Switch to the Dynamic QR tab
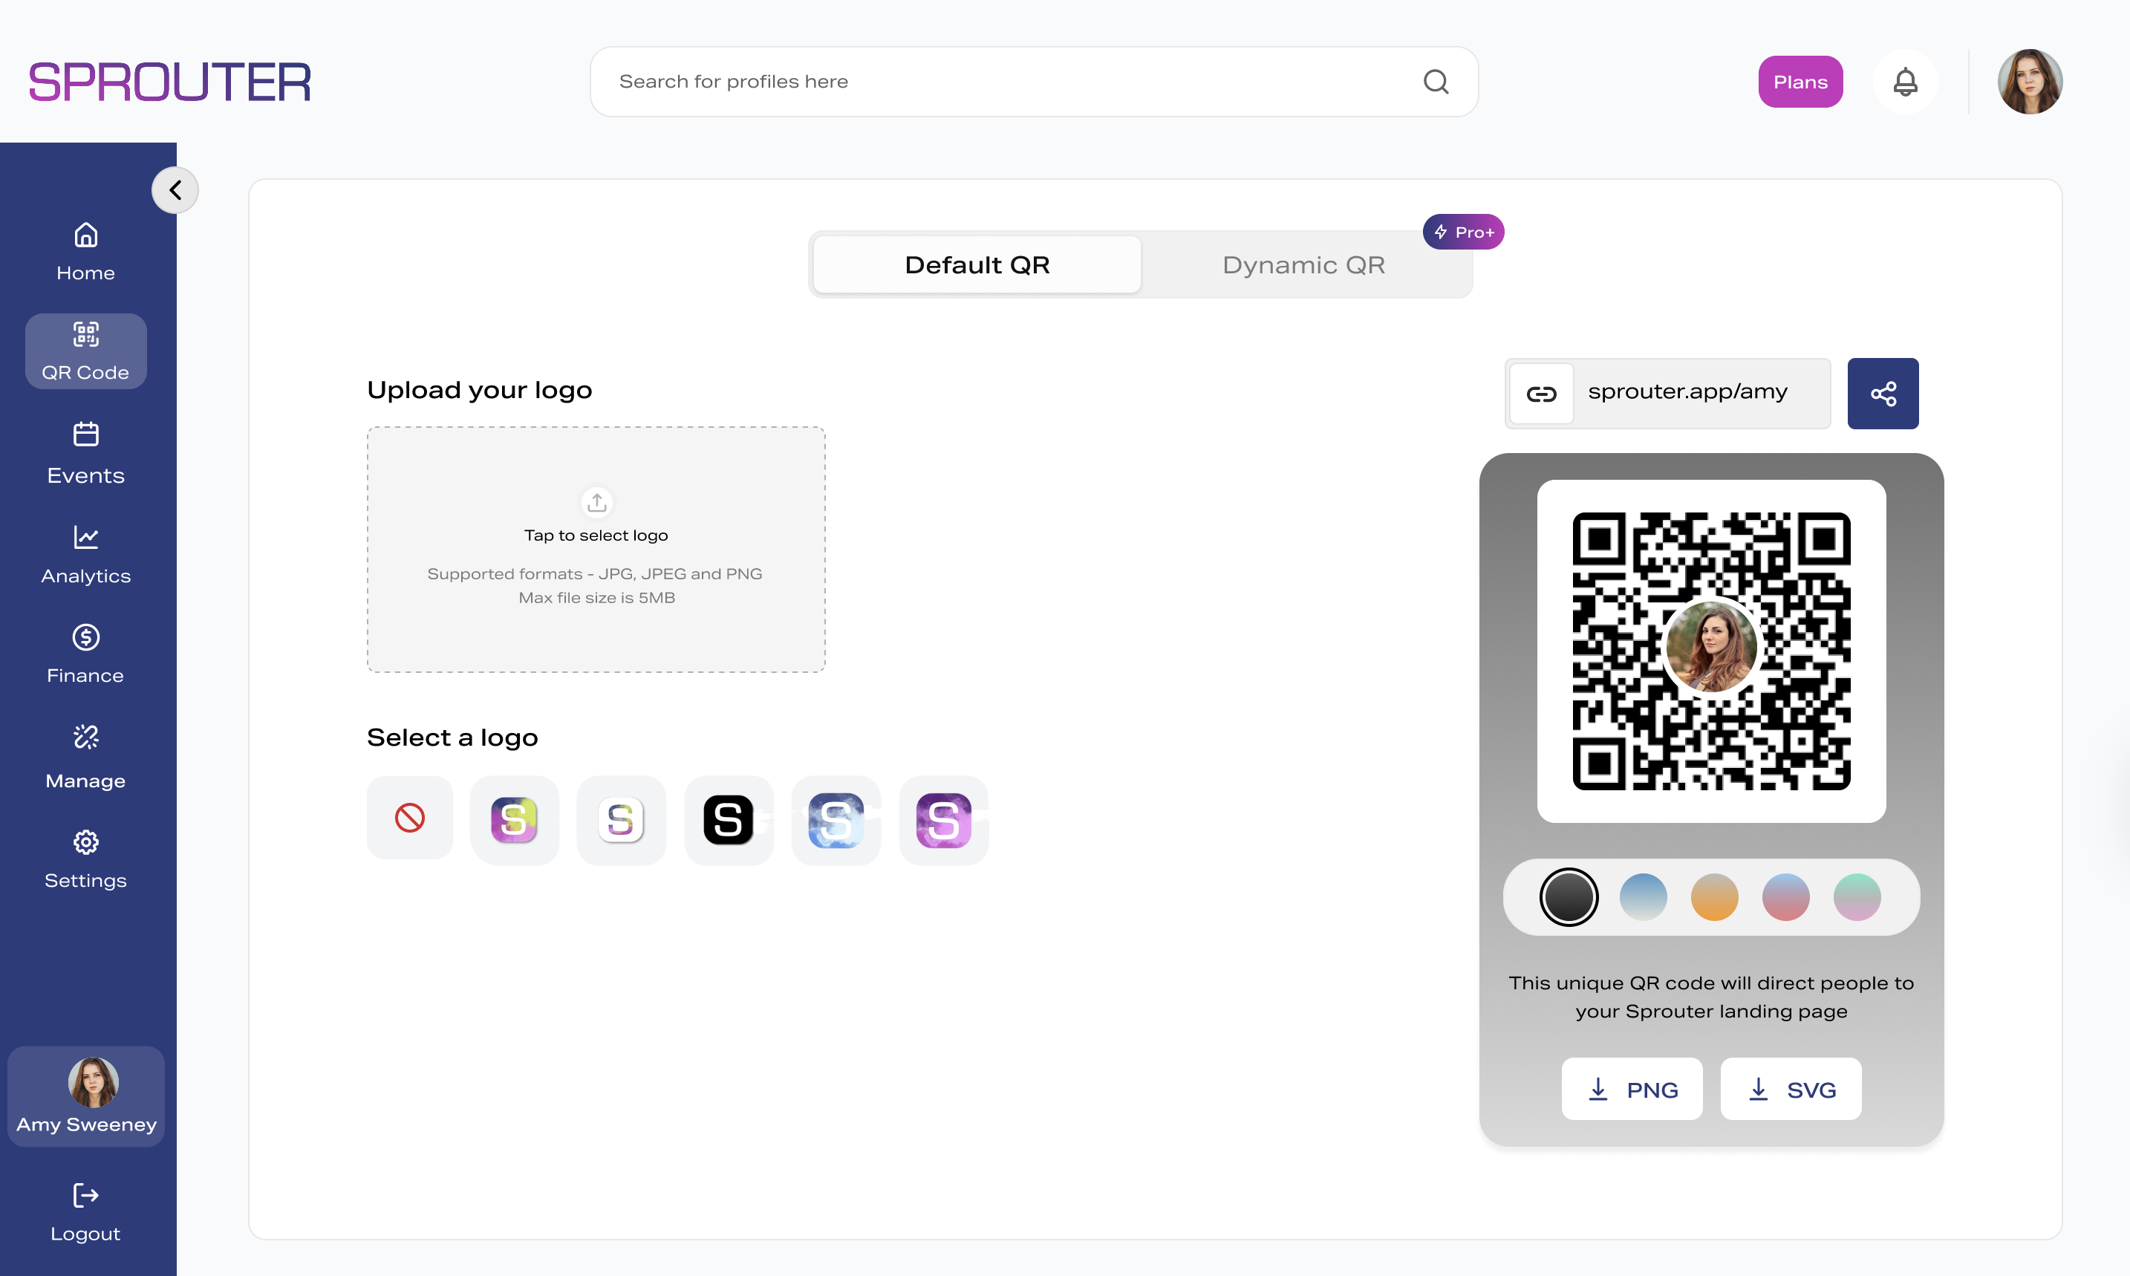The image size is (2130, 1276). pyautogui.click(x=1302, y=264)
